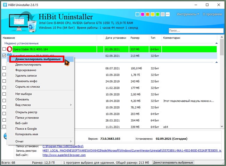
Task: Tick the checkbox of the 2,00 Мб row
Action: [4, 94]
